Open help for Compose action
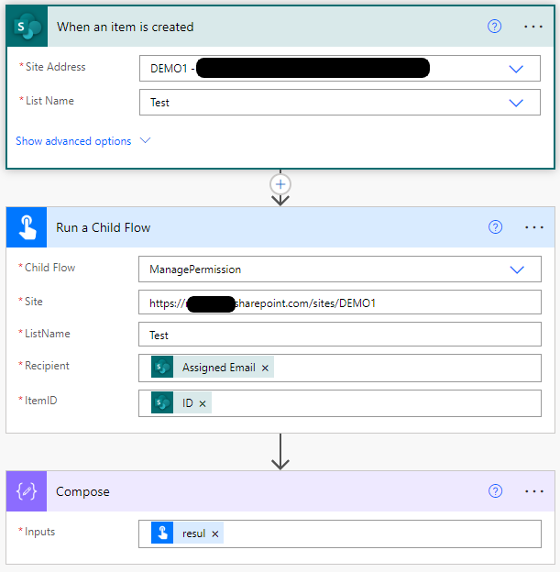The width and height of the screenshot is (560, 572). (x=496, y=491)
